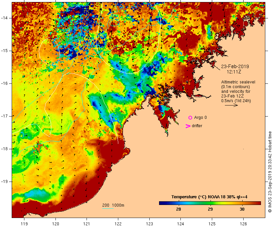Click the '124' longitude axis label
Screen dimensions: 274x227
click(x=180, y=224)
